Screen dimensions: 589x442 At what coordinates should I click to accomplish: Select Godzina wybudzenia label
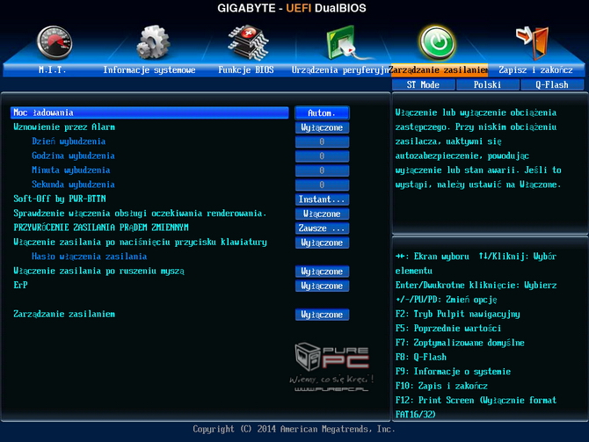coord(73,156)
